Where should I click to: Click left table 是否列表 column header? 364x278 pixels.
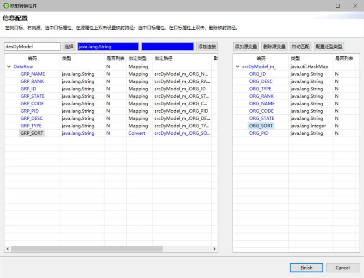[115, 58]
